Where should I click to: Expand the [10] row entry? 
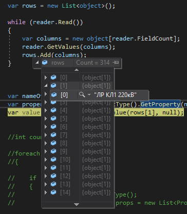point(46,160)
